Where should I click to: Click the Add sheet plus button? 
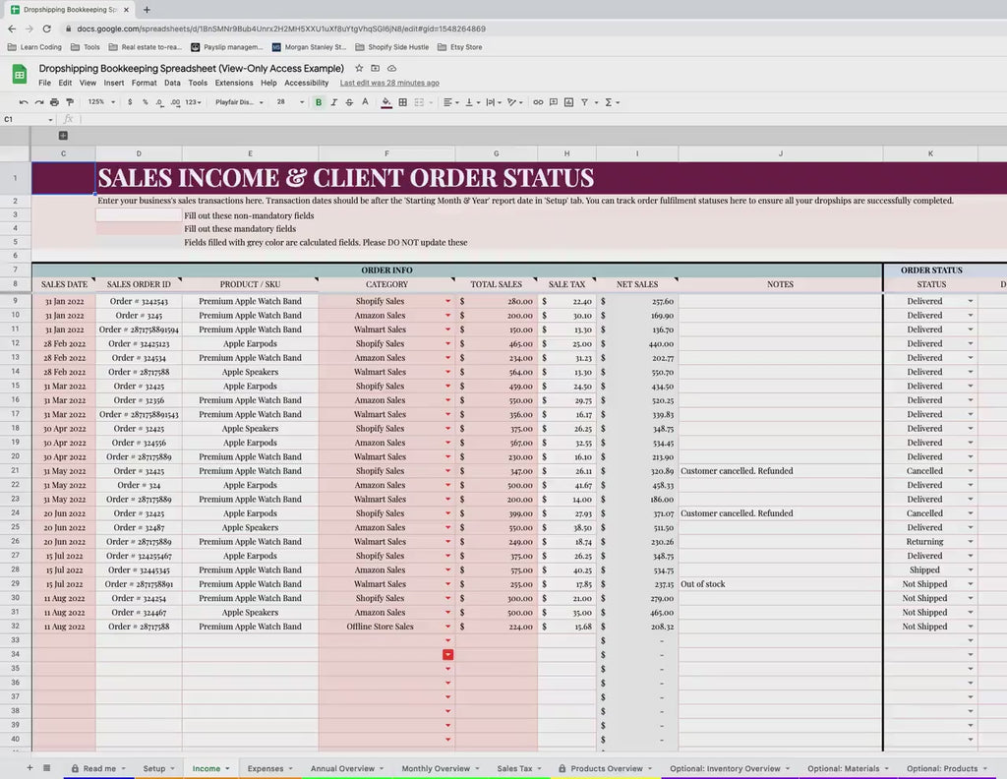point(30,768)
